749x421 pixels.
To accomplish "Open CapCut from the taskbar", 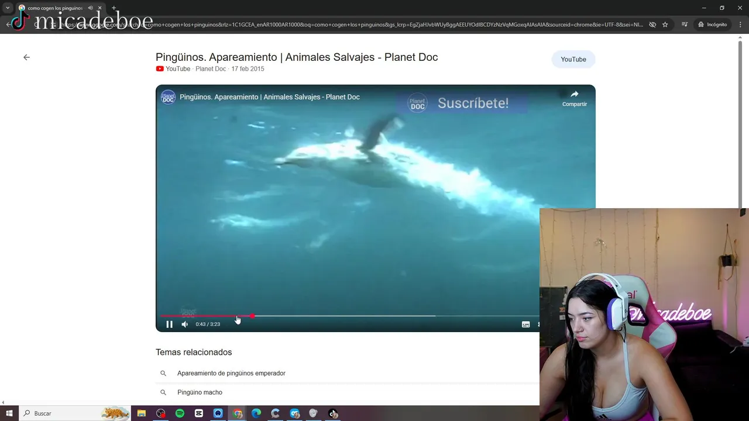I will [199, 413].
